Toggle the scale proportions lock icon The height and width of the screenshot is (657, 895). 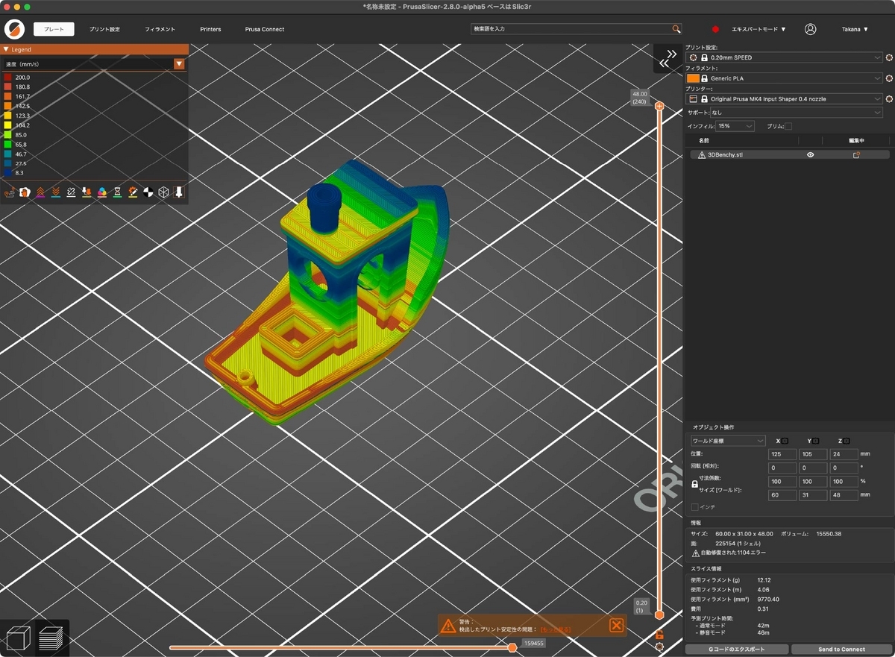click(x=695, y=484)
